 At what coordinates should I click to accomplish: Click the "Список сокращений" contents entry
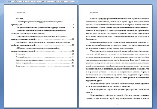(x=45, y=63)
